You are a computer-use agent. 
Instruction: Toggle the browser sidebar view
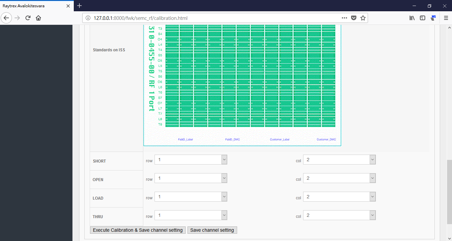point(423,18)
